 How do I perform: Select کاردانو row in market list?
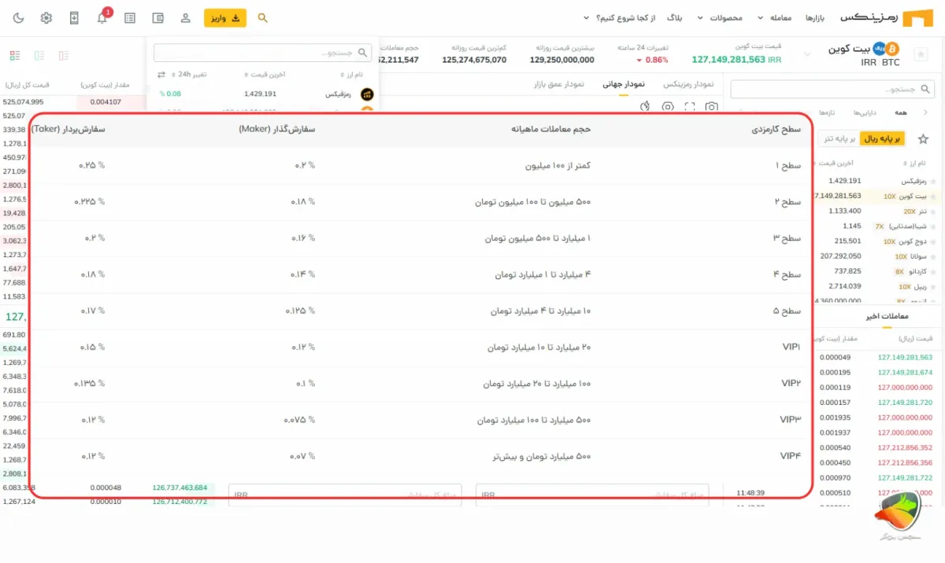[876, 270]
